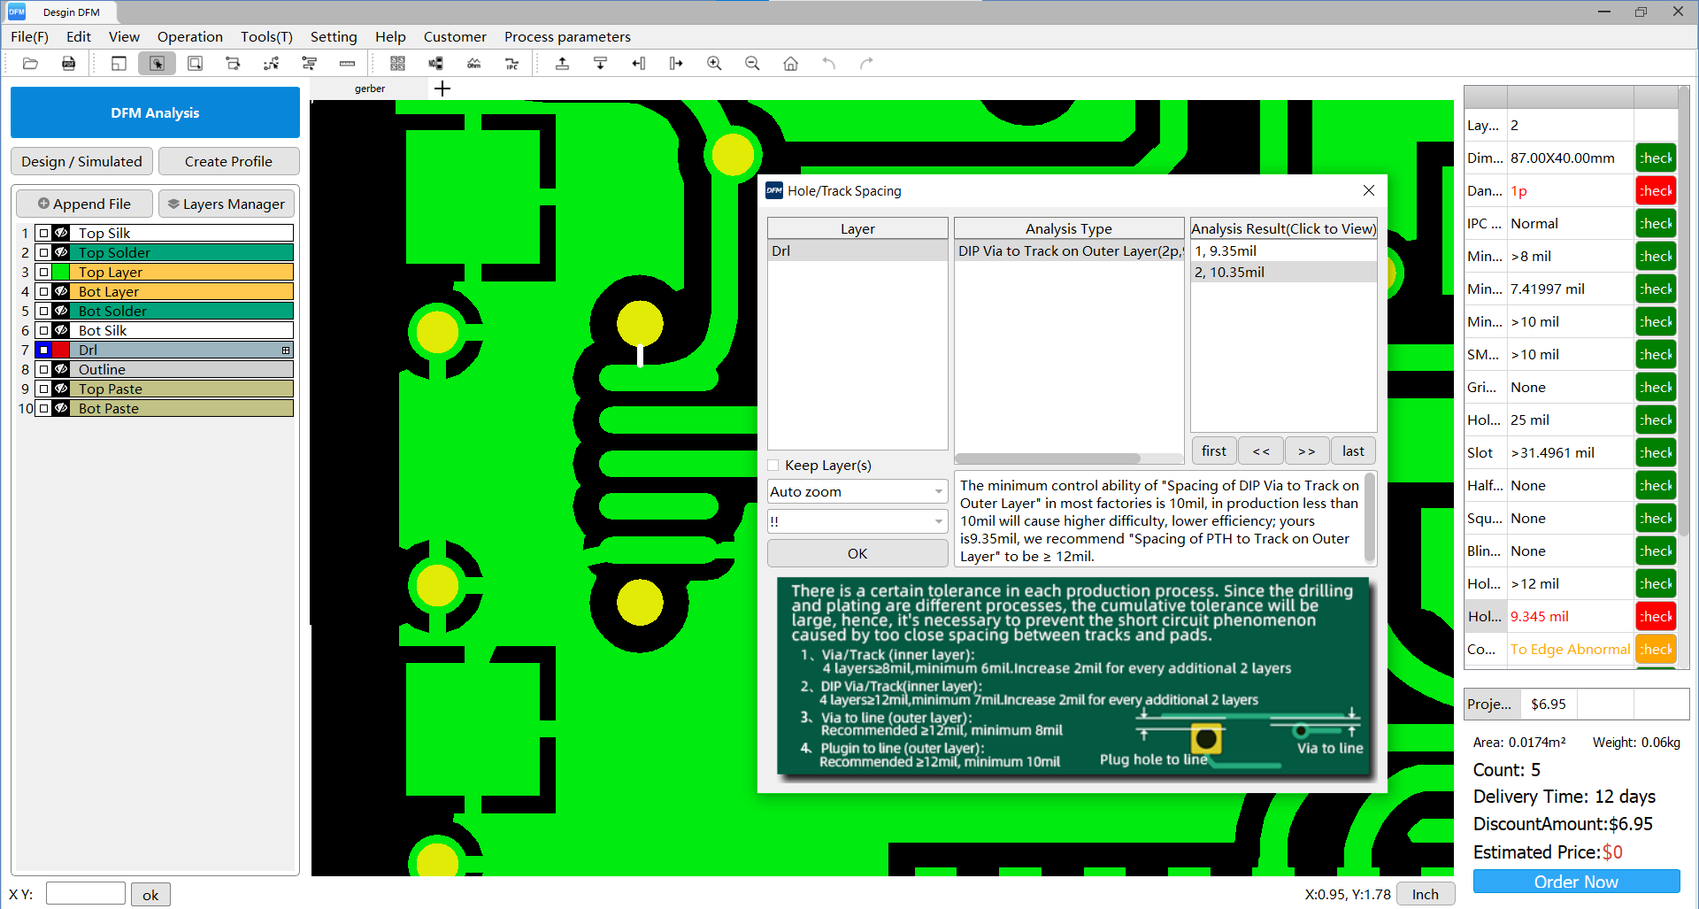
Task: Click the Home fit-view icon
Action: tap(790, 63)
